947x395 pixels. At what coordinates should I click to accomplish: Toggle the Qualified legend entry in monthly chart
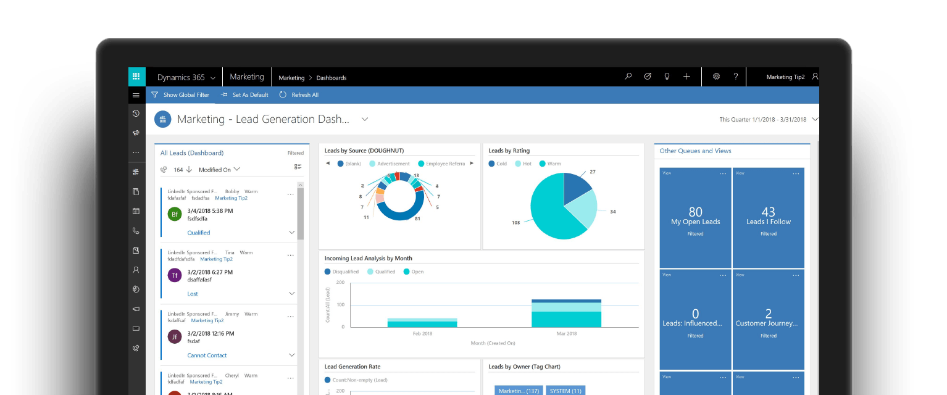(x=381, y=272)
